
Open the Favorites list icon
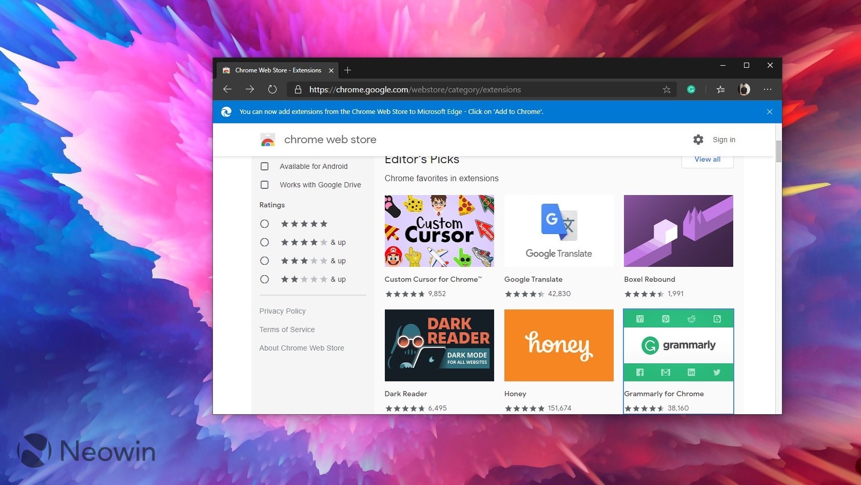(x=720, y=89)
